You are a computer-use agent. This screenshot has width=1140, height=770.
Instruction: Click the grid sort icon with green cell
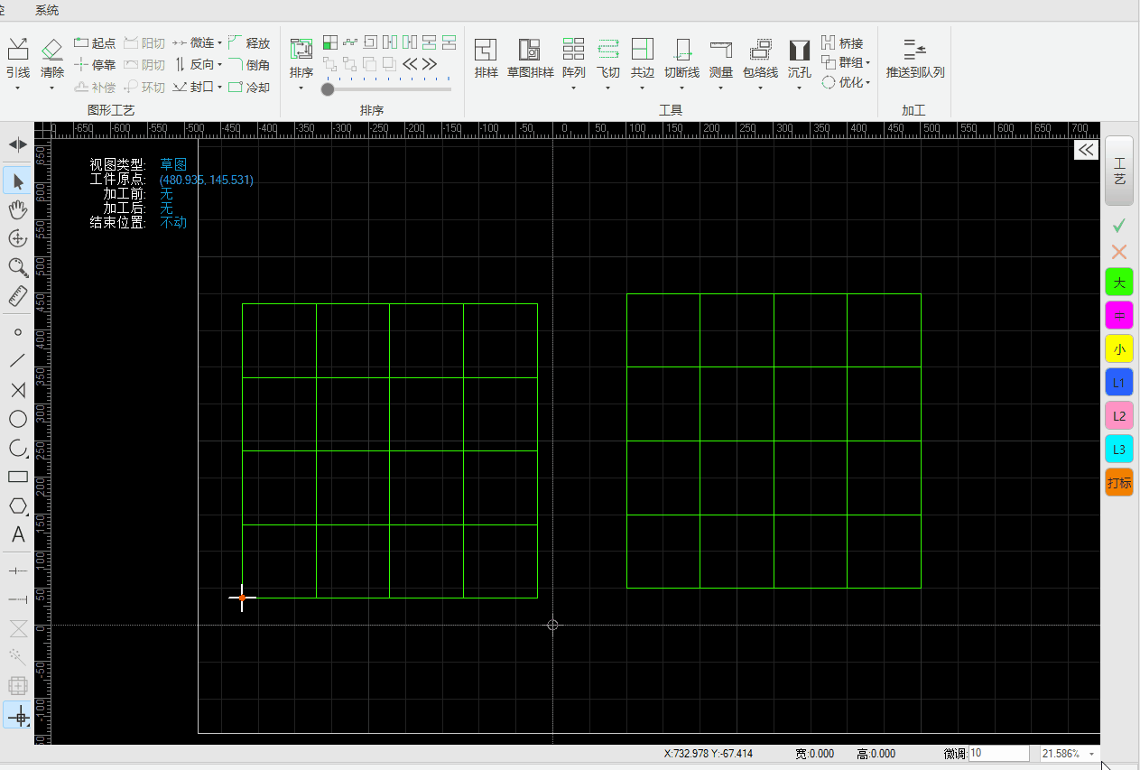tap(329, 42)
